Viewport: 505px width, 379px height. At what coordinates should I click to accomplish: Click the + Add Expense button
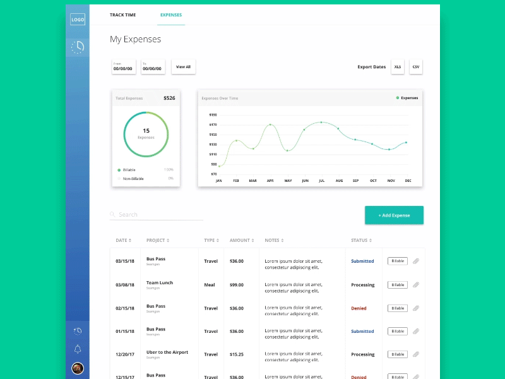pyautogui.click(x=394, y=215)
